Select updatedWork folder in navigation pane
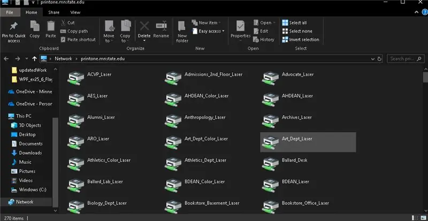 [29, 70]
